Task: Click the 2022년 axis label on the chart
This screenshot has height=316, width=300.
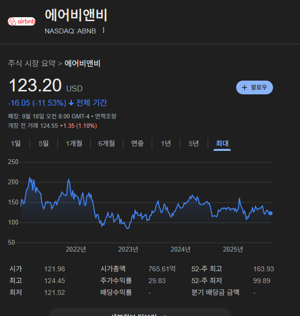Action: [x=76, y=249]
